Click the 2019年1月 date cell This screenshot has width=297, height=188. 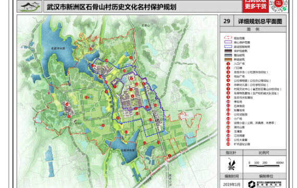coord(231,184)
